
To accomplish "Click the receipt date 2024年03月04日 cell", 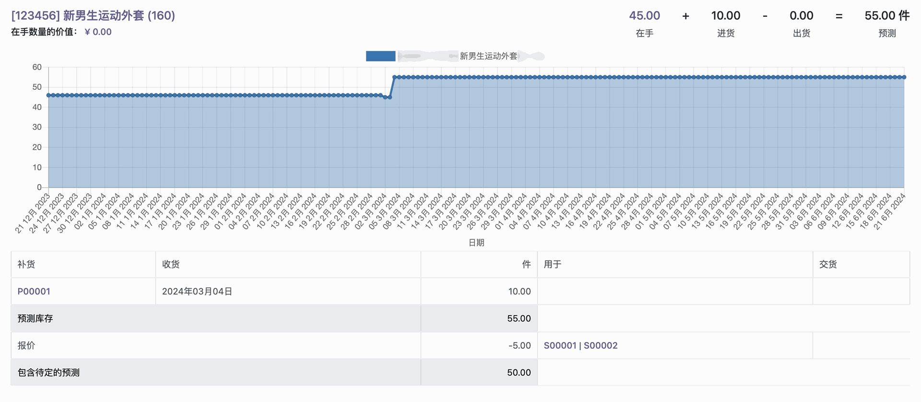I will pyautogui.click(x=197, y=291).
